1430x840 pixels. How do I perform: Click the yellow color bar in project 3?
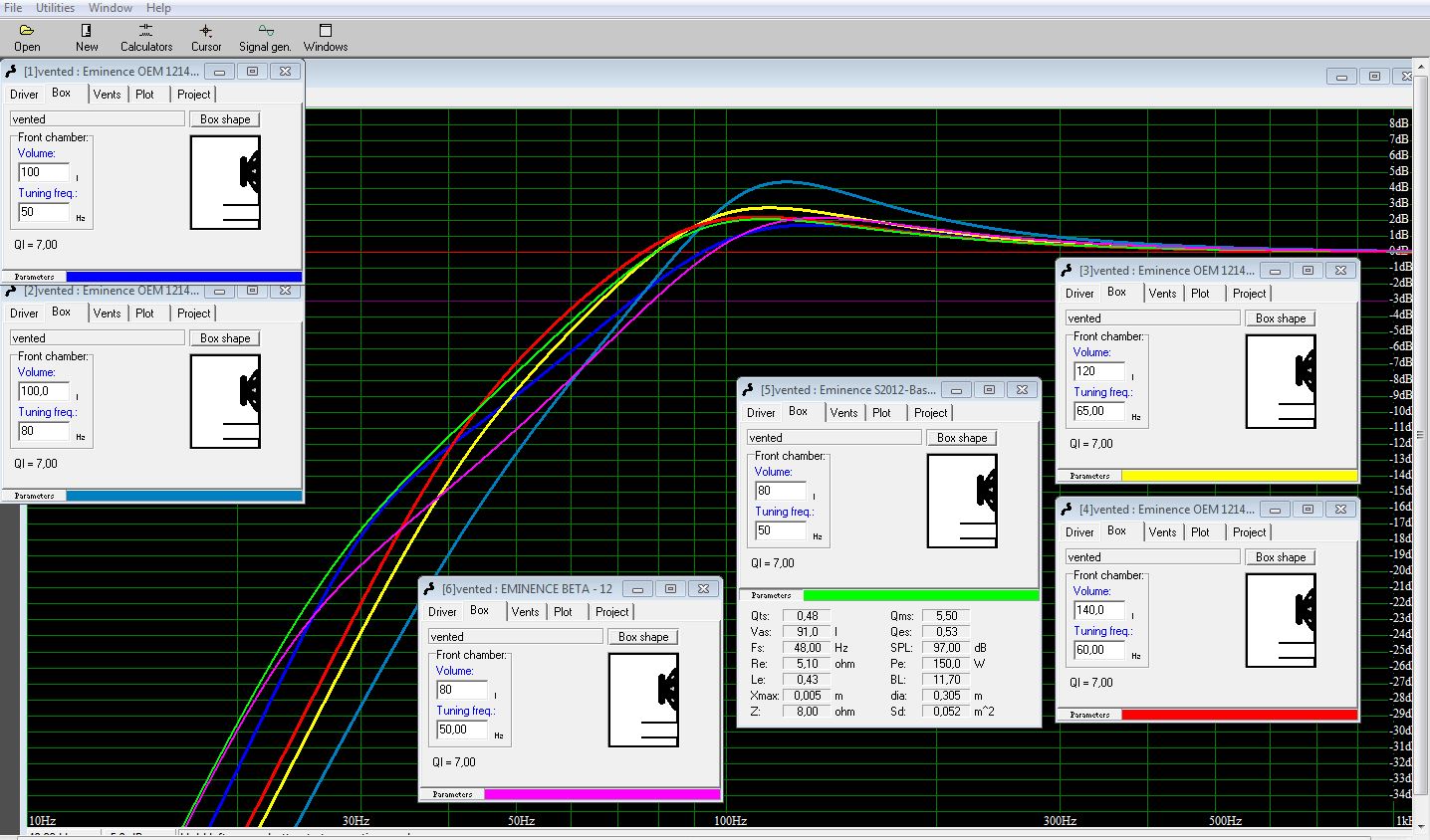click(x=1239, y=476)
